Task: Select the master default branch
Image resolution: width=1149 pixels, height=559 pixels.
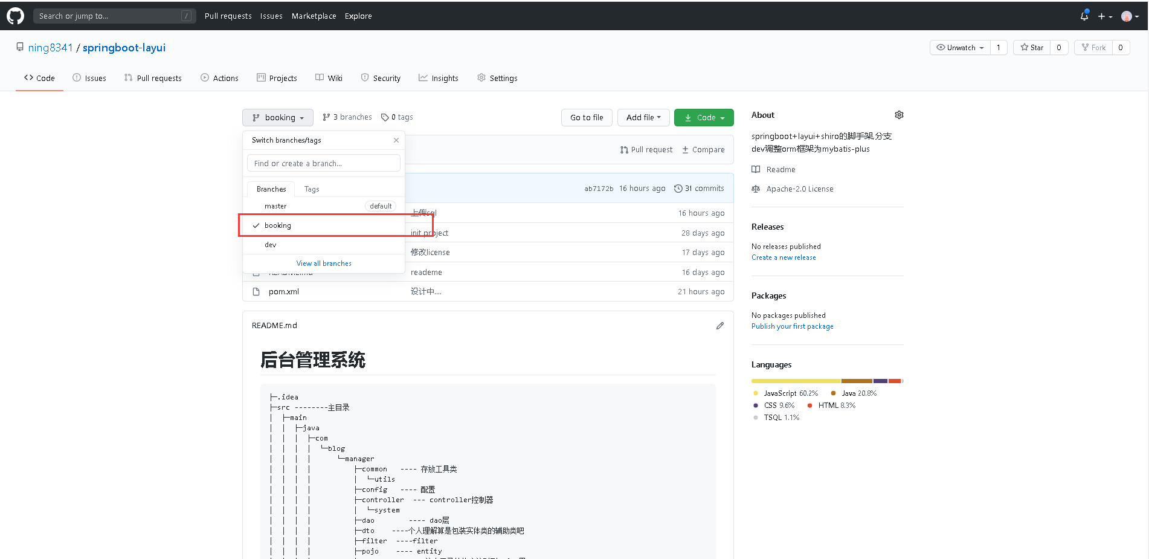Action: click(275, 205)
